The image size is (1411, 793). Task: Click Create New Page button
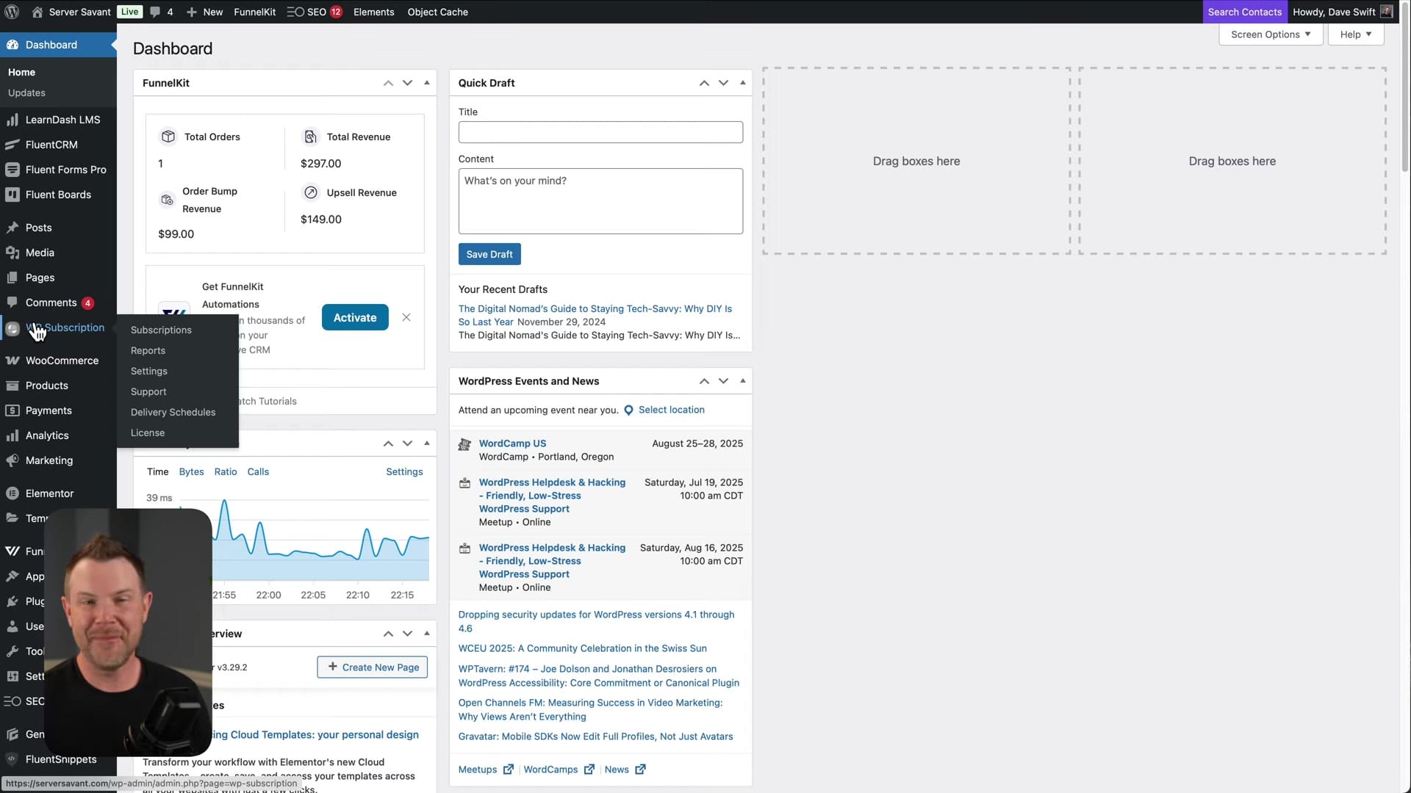tap(373, 667)
